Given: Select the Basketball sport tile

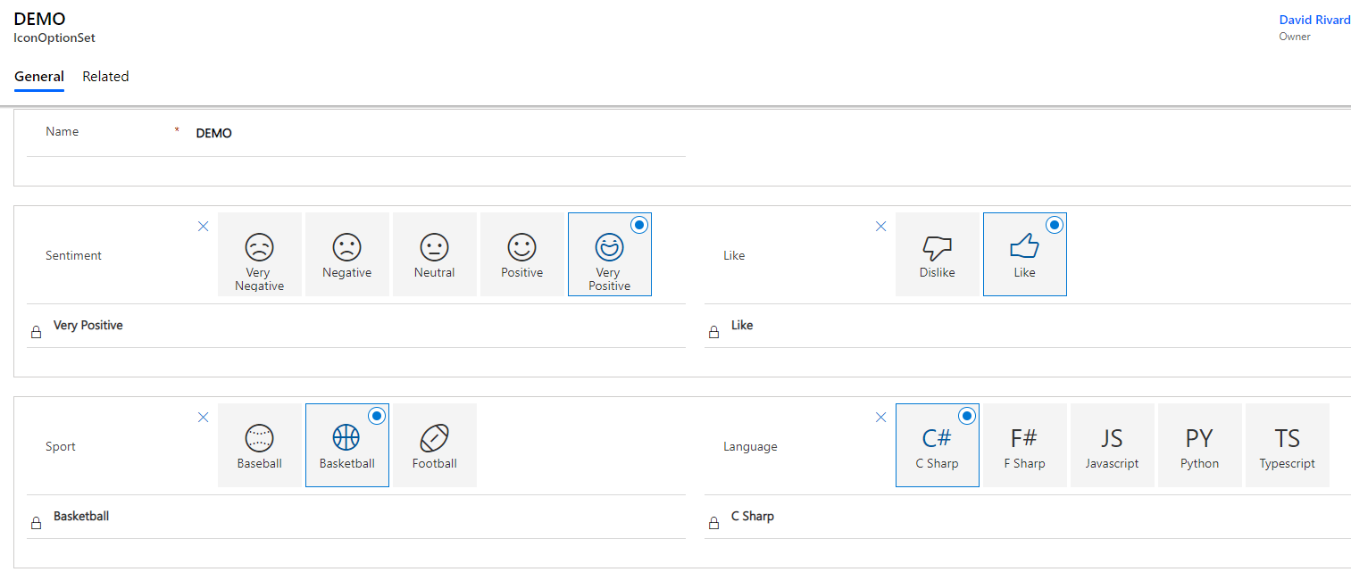Looking at the screenshot, I should click(x=346, y=445).
